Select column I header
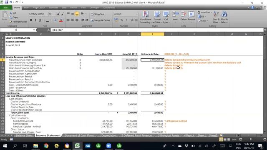 152,34
